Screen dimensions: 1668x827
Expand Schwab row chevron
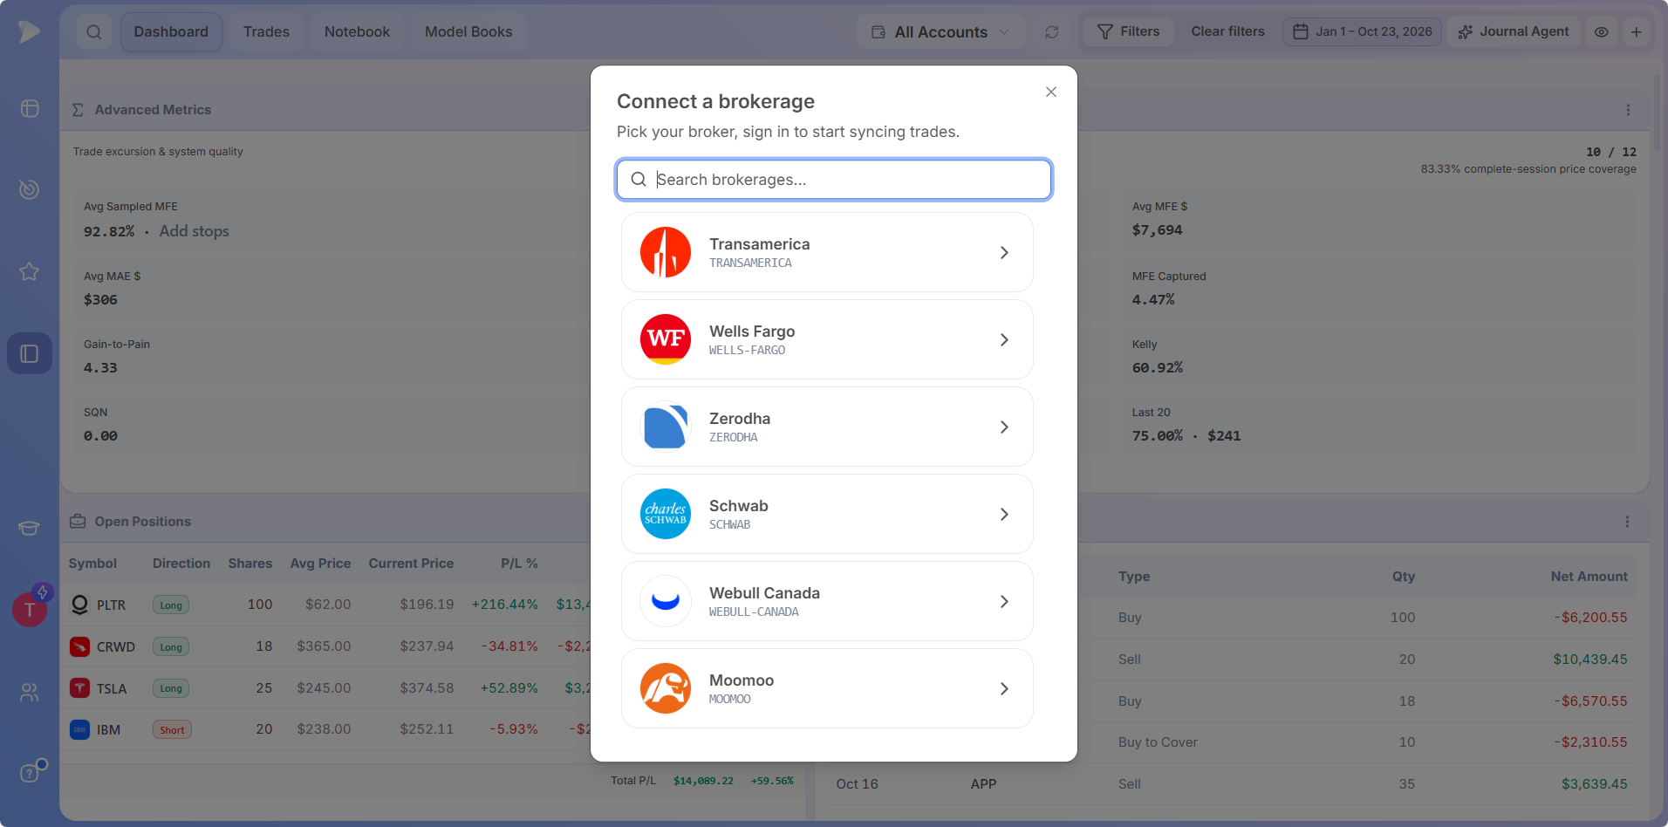pyautogui.click(x=1004, y=514)
